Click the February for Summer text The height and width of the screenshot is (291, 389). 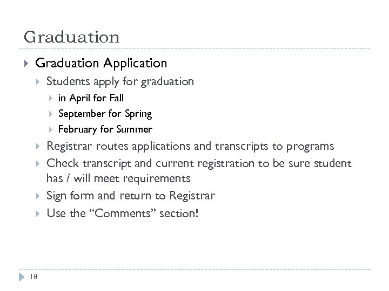105,129
